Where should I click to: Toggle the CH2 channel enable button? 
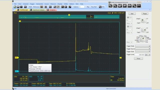coord(129,26)
